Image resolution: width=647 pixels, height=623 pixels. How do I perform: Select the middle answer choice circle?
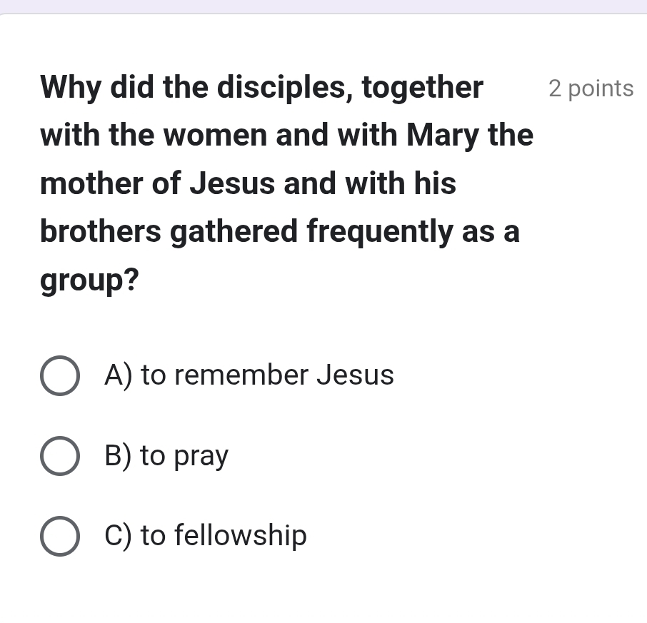(x=60, y=455)
